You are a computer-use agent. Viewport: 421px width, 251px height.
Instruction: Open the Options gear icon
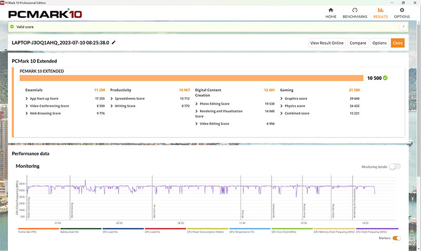coord(402,10)
